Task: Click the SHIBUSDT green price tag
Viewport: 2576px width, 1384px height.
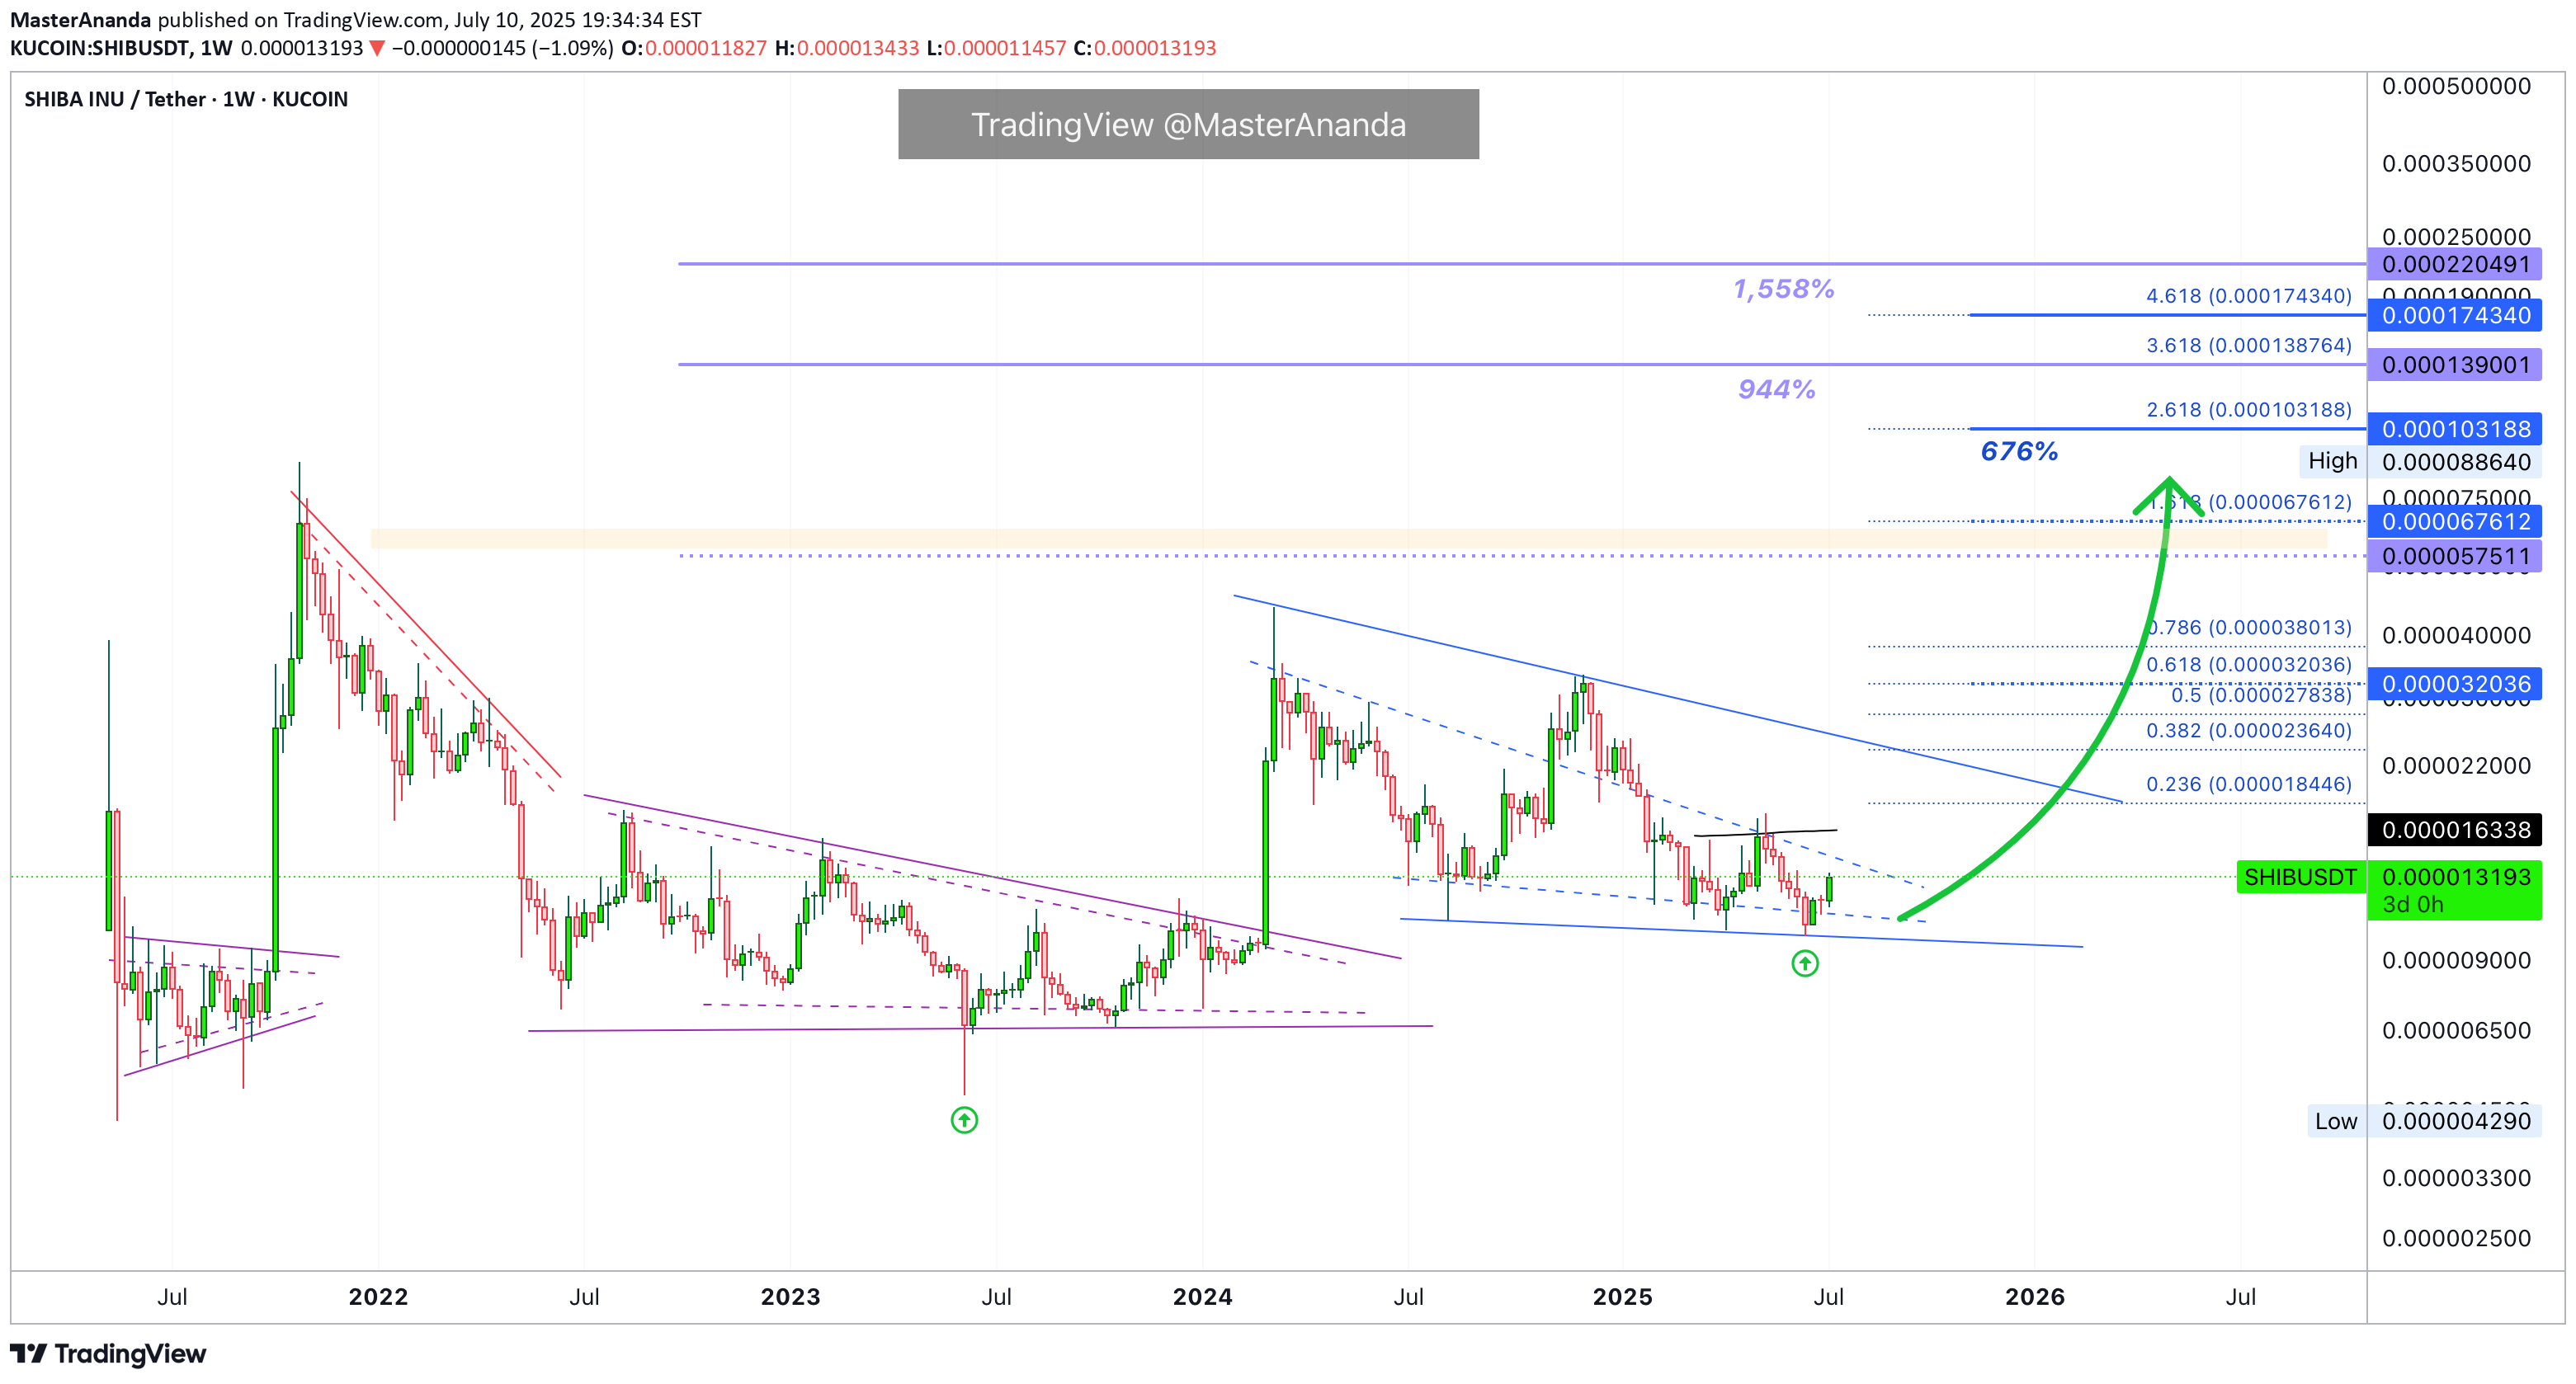Action: tap(2300, 878)
